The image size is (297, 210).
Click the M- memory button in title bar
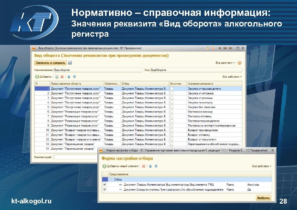point(231,48)
